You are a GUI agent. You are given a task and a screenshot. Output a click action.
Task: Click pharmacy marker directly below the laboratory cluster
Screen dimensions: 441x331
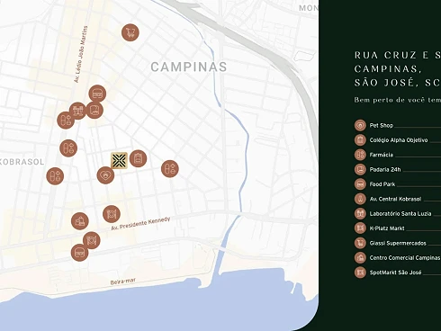click(68, 148)
